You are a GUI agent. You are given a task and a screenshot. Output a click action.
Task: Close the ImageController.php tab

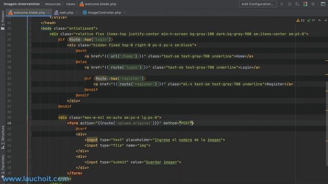[125, 12]
